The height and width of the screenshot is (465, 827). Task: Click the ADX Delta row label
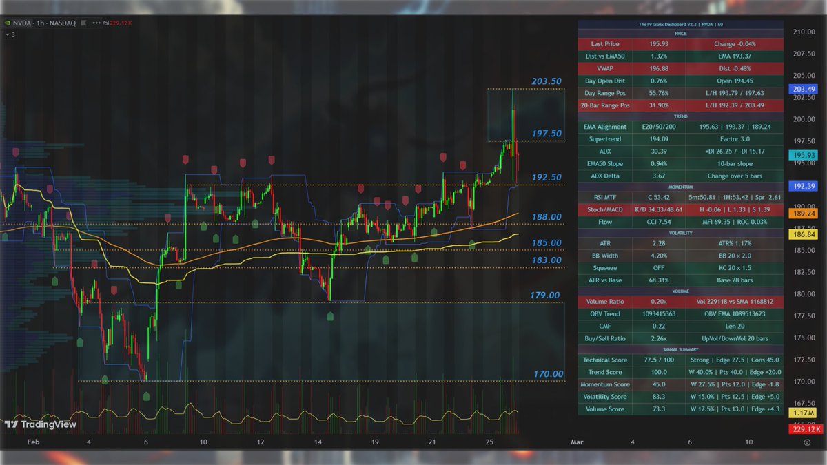coord(605,176)
